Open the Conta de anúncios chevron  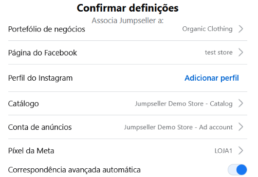[241, 127]
